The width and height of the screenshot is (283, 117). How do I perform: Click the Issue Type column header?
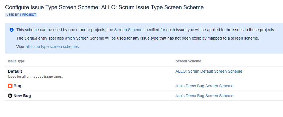coord(16,61)
